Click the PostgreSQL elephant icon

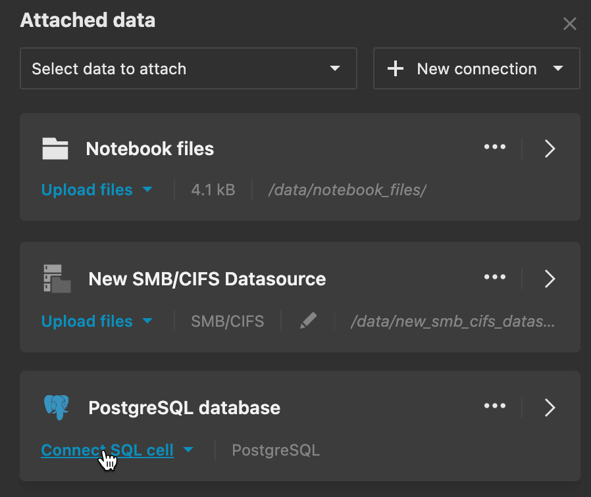[x=57, y=407]
